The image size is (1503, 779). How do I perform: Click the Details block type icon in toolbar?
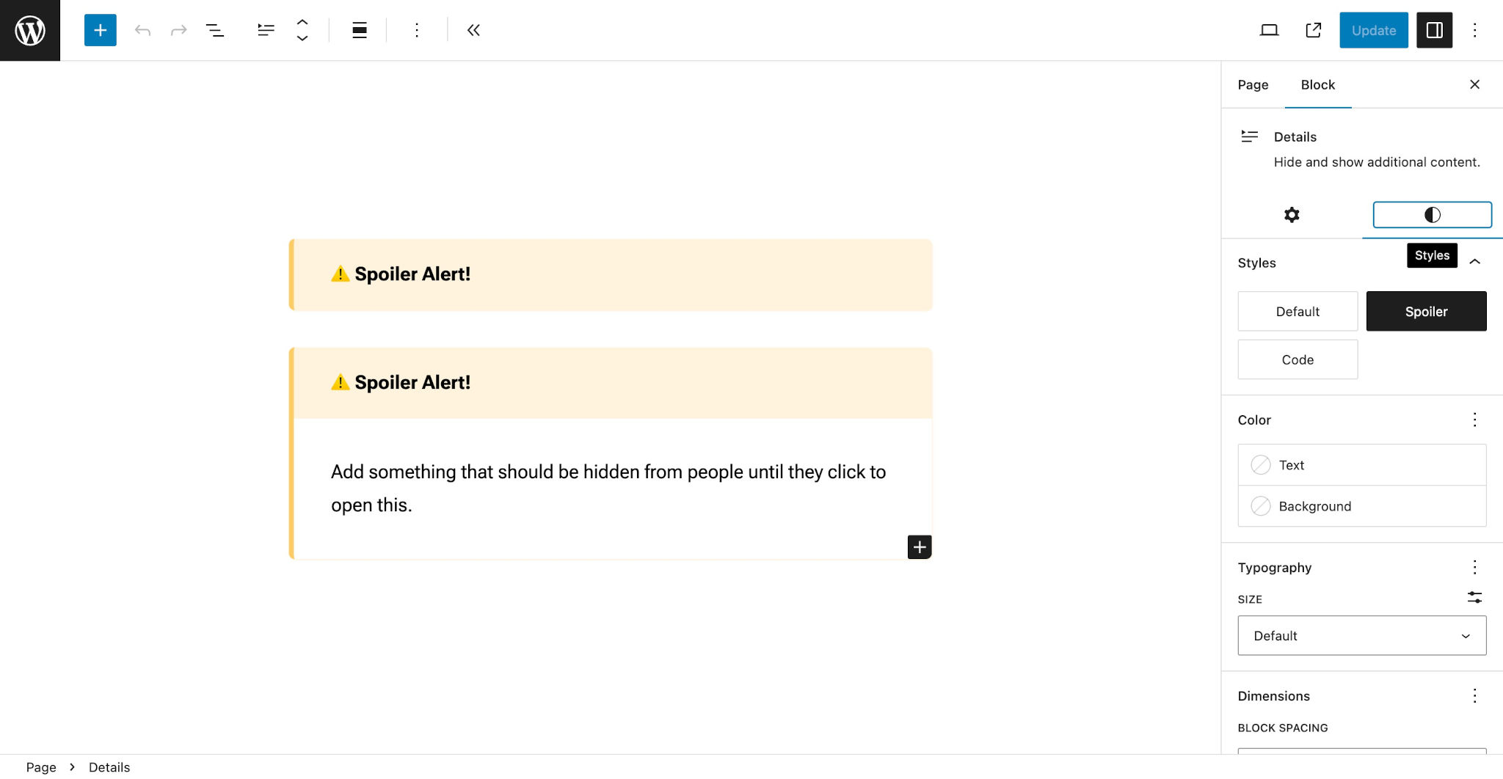(x=266, y=30)
